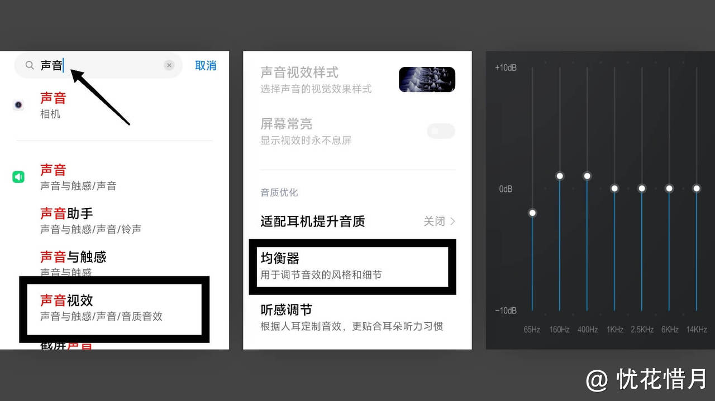The height and width of the screenshot is (401, 715).
Task: Click the 14KHz band slider handle
Action: [x=697, y=189]
